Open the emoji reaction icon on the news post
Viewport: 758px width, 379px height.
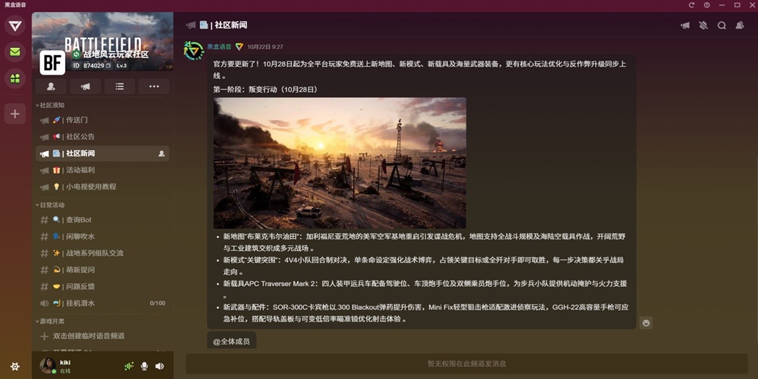point(645,323)
